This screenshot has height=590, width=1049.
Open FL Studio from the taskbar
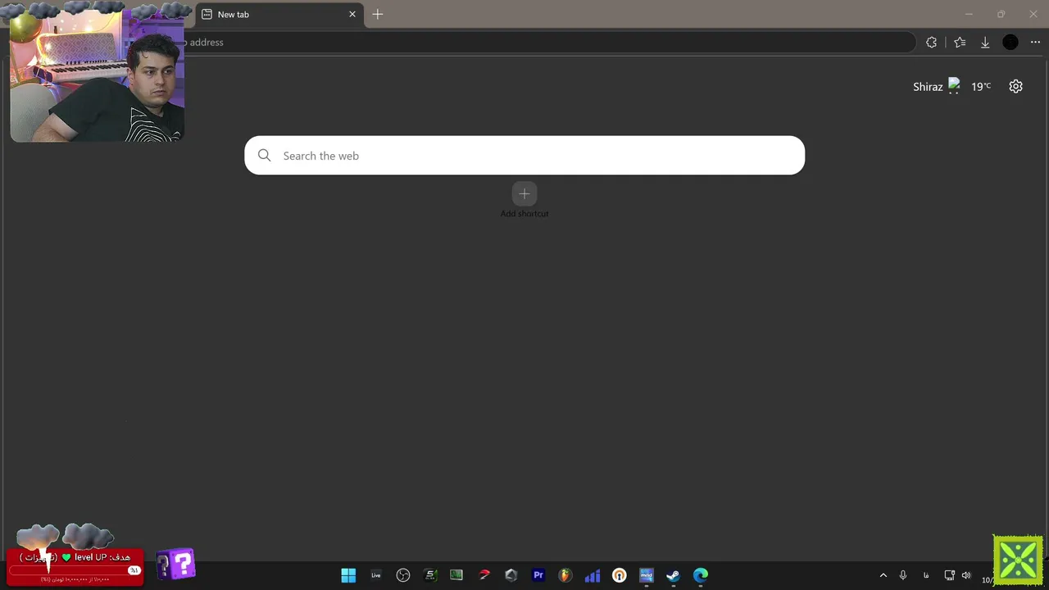565,575
